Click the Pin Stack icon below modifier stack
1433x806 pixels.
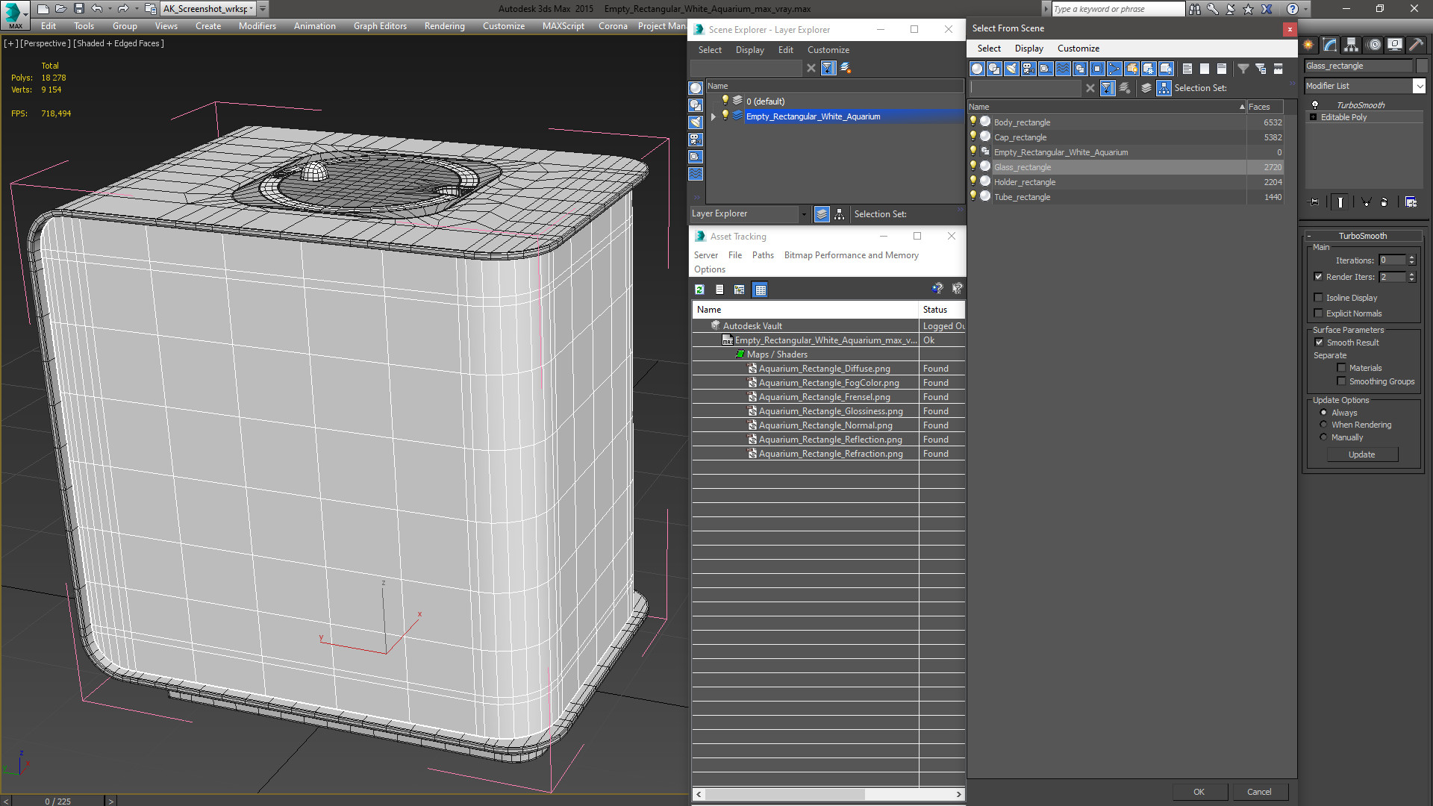click(x=1314, y=201)
